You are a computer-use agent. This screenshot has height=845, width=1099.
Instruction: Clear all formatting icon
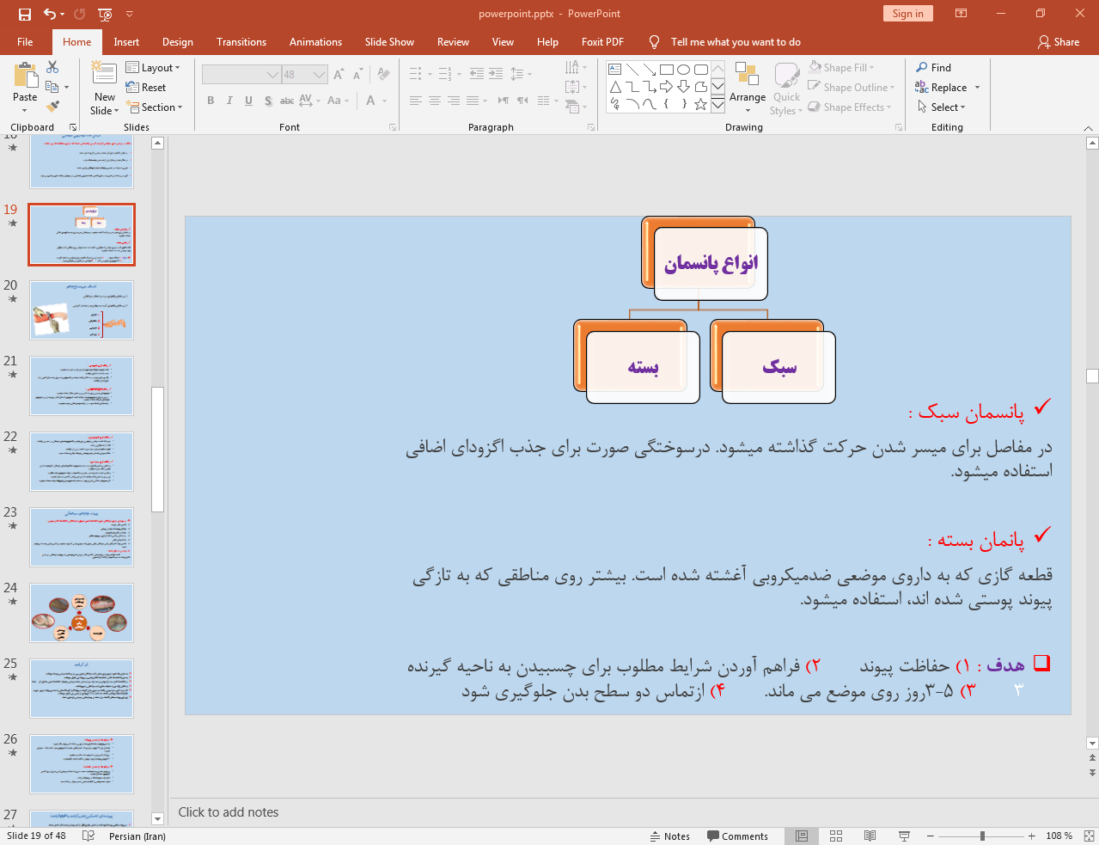383,75
